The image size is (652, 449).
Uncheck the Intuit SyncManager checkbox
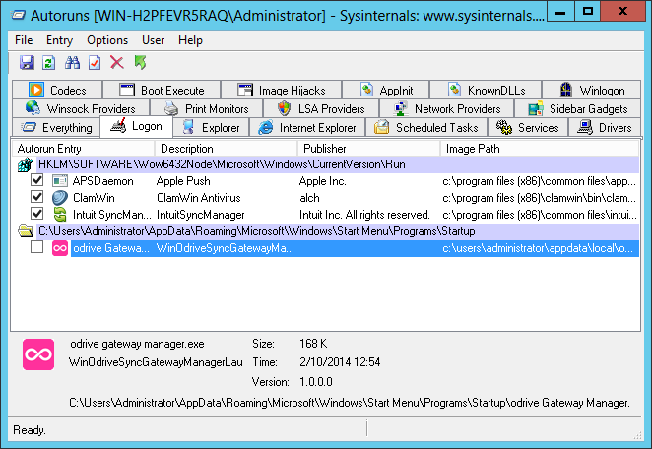click(x=37, y=214)
